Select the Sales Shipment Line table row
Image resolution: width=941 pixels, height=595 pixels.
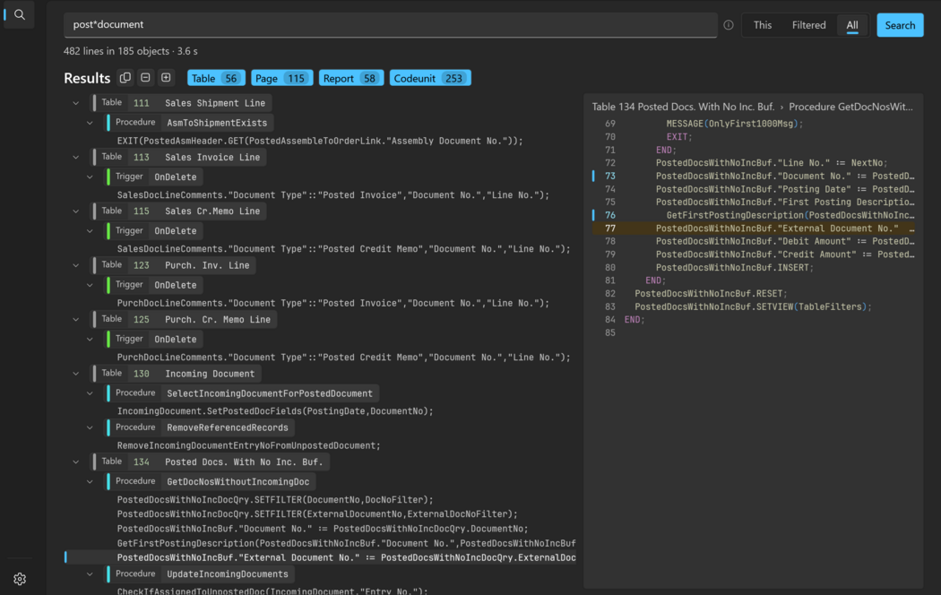click(182, 103)
